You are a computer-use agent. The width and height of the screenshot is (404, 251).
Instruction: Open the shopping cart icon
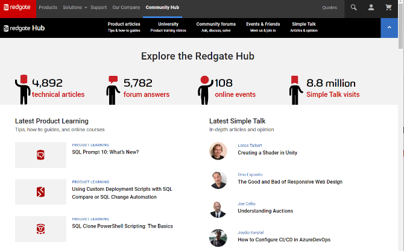[x=388, y=7]
